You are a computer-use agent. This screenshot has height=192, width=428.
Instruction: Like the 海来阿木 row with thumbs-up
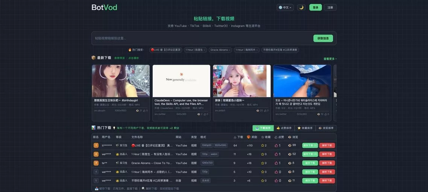point(276,172)
